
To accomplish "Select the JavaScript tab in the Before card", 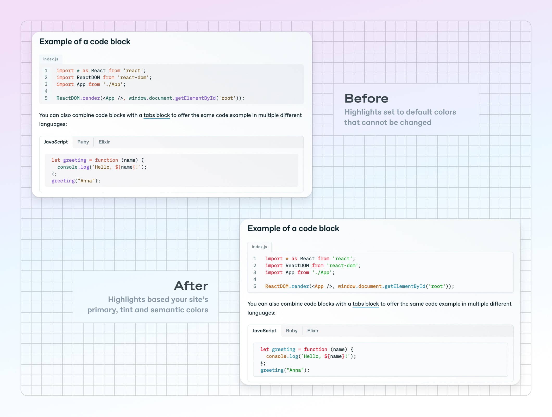I will click(x=56, y=142).
